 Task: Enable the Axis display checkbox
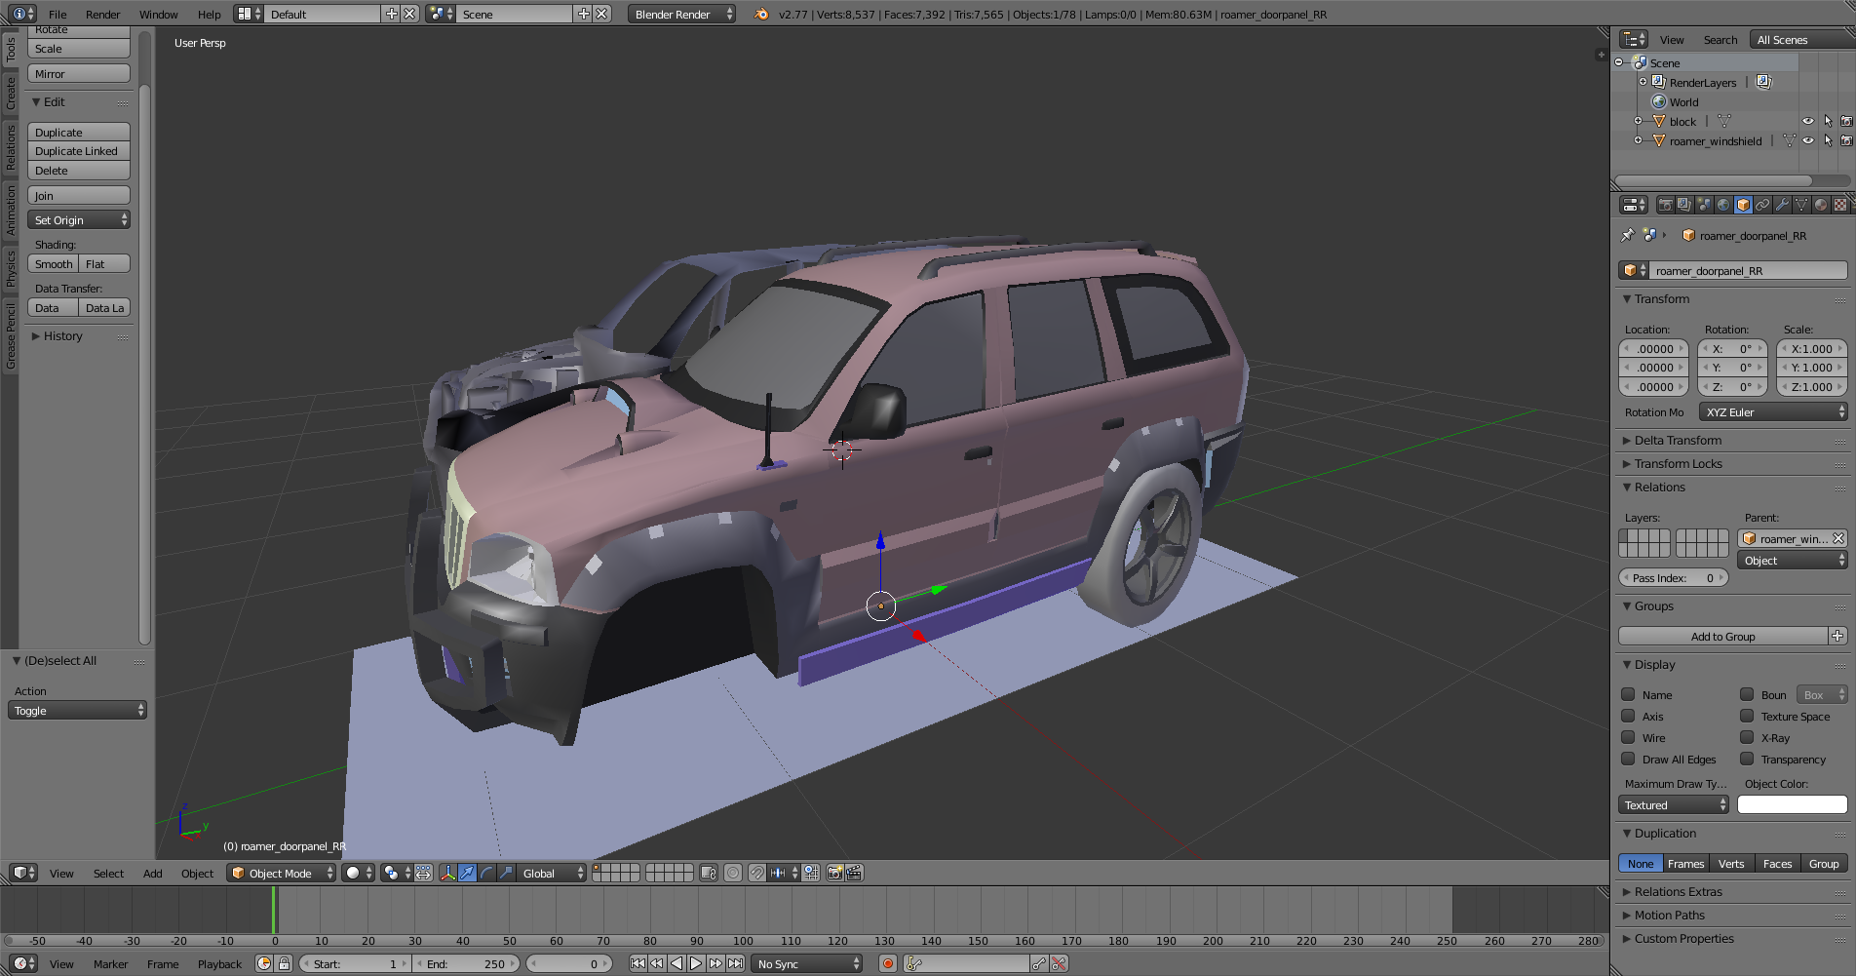[1628, 716]
